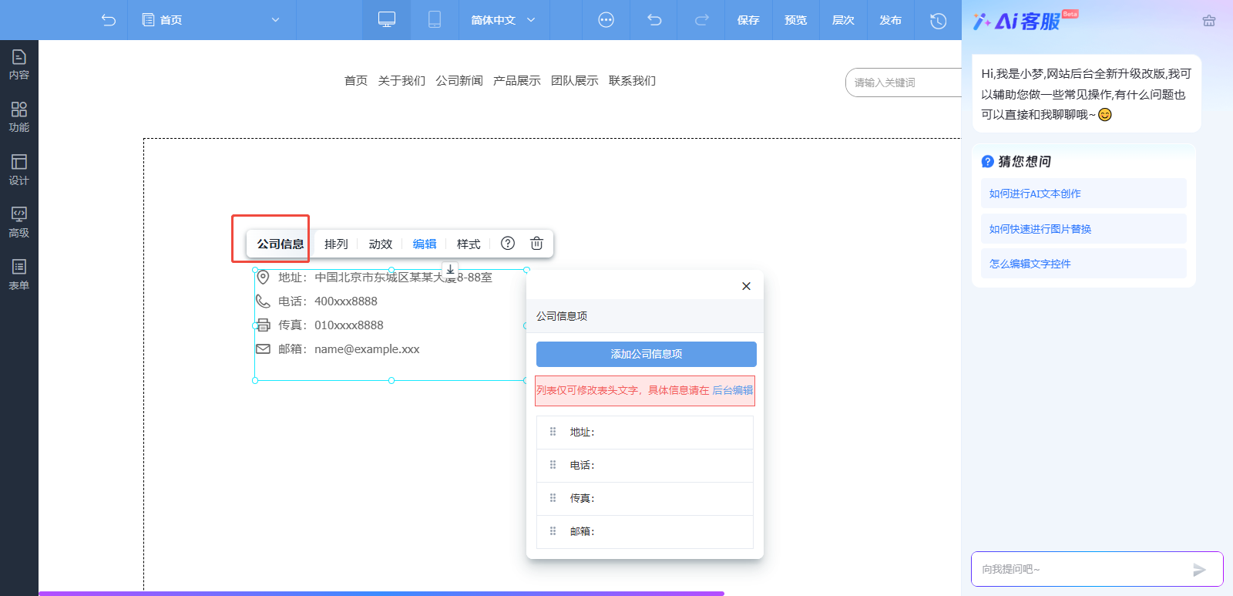
Task: Open the 编辑 toolbar tab
Action: (425, 244)
